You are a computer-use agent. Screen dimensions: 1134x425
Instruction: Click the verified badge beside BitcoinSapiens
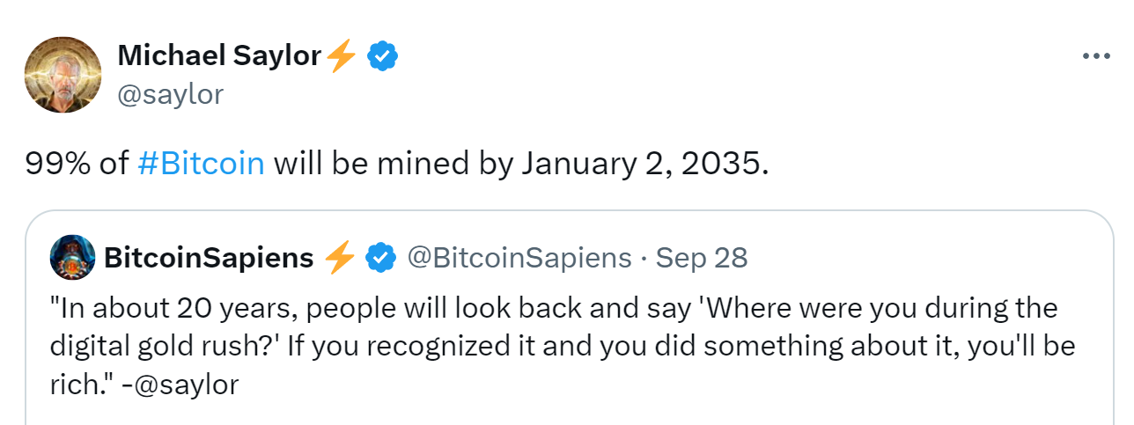coord(379,258)
